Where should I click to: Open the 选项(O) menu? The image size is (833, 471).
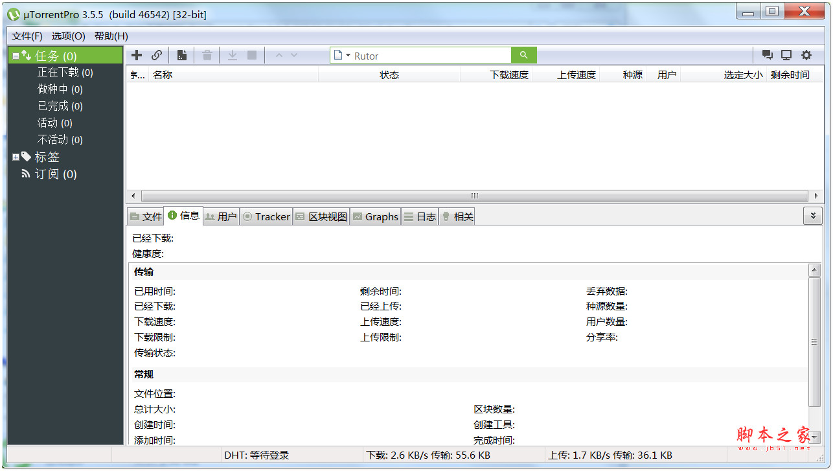pyautogui.click(x=69, y=36)
